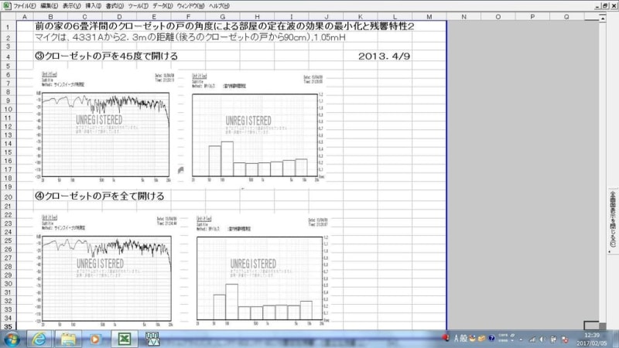Open Internet Explorer from the taskbar
This screenshot has height=348, width=619.
click(x=39, y=339)
